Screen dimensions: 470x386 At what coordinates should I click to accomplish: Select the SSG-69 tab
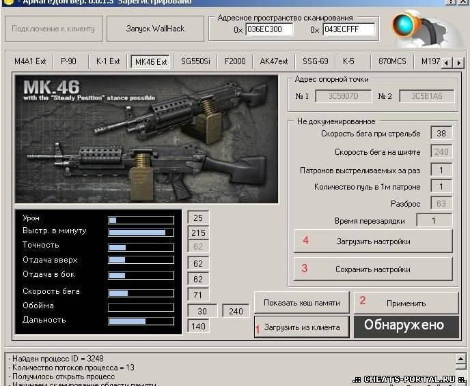point(316,61)
